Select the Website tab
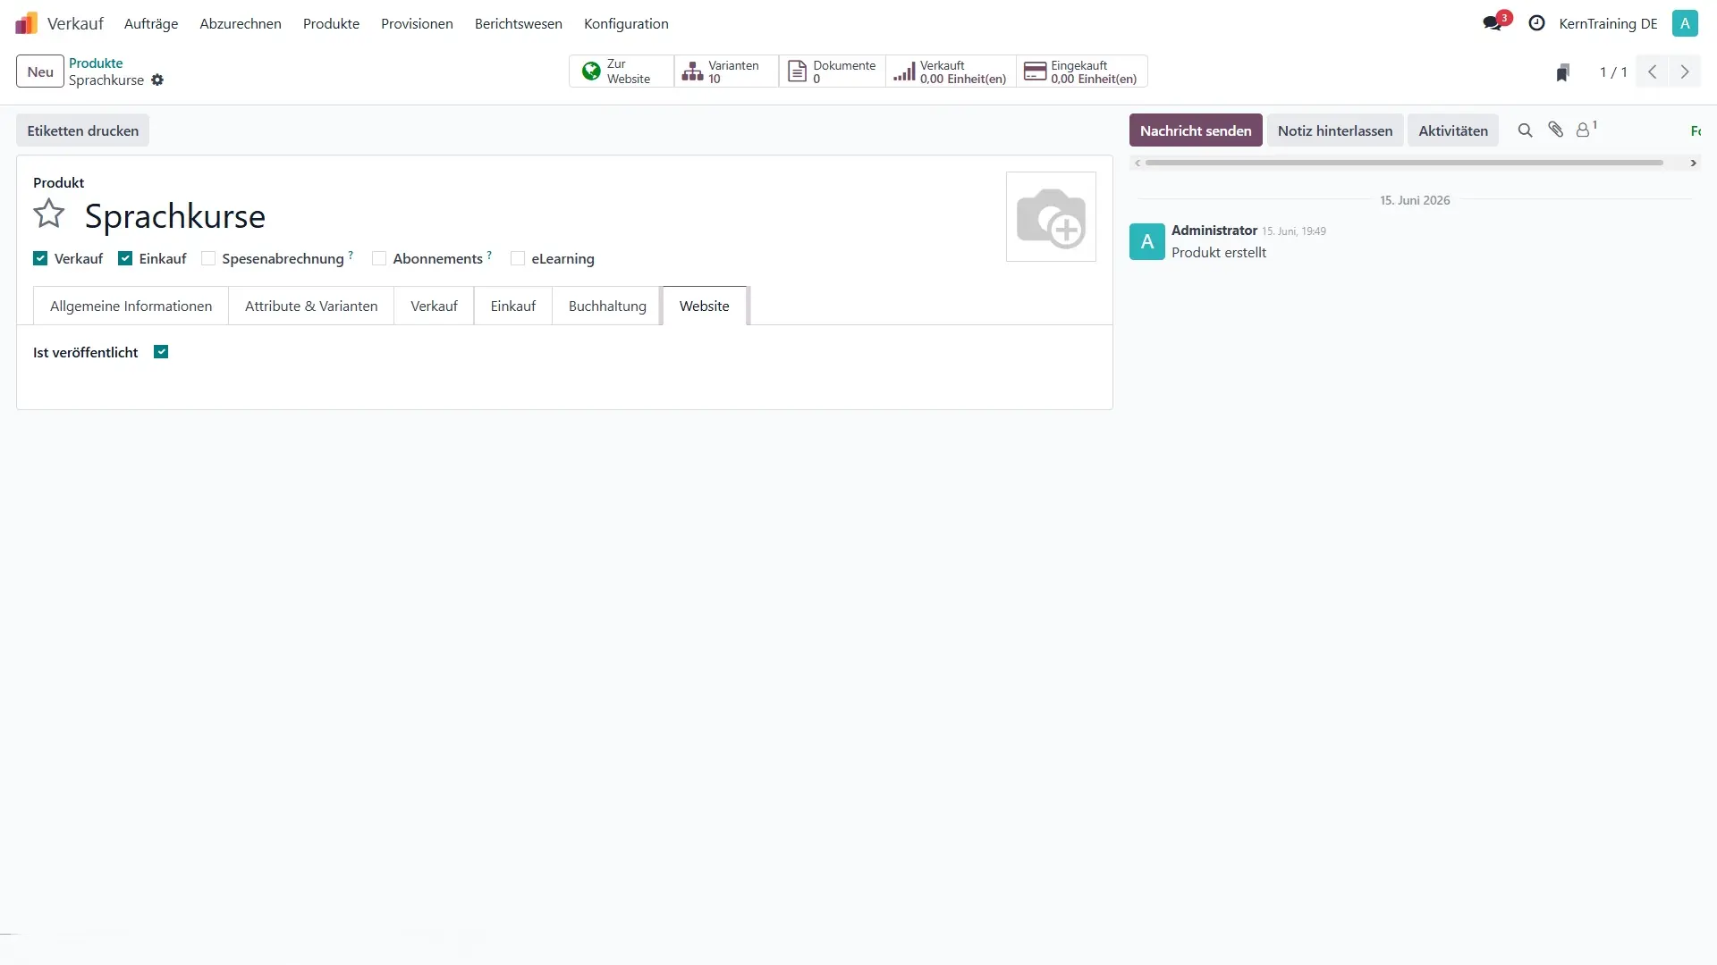The width and height of the screenshot is (1717, 965). click(705, 306)
